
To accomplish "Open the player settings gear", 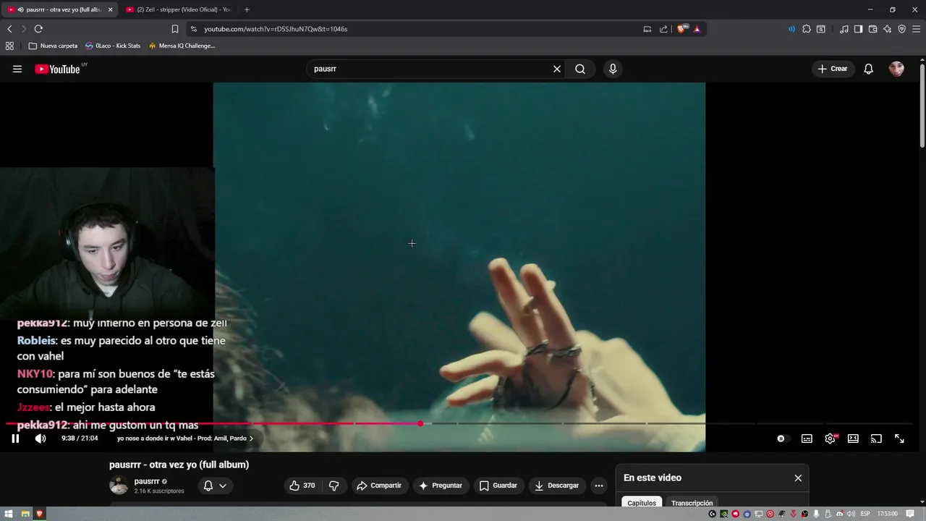I will 830,439.
